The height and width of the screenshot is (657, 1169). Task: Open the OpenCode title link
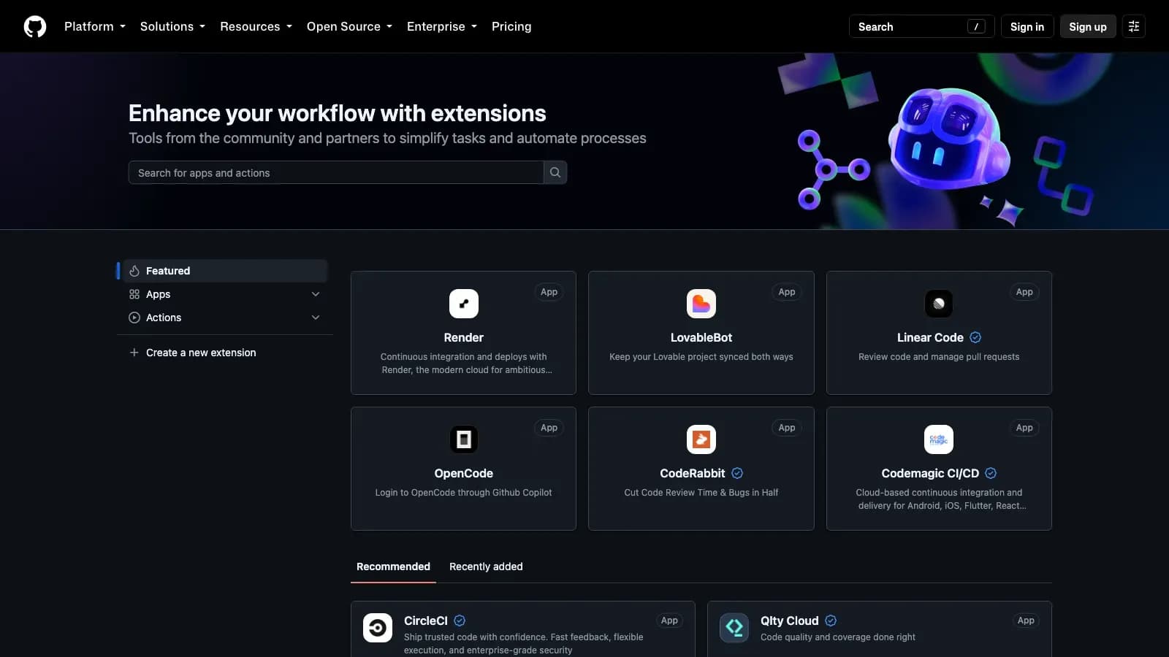pyautogui.click(x=464, y=473)
